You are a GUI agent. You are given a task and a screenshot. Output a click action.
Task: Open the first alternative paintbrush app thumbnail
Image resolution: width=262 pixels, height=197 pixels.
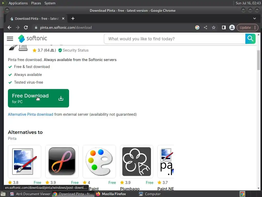pos(24,162)
